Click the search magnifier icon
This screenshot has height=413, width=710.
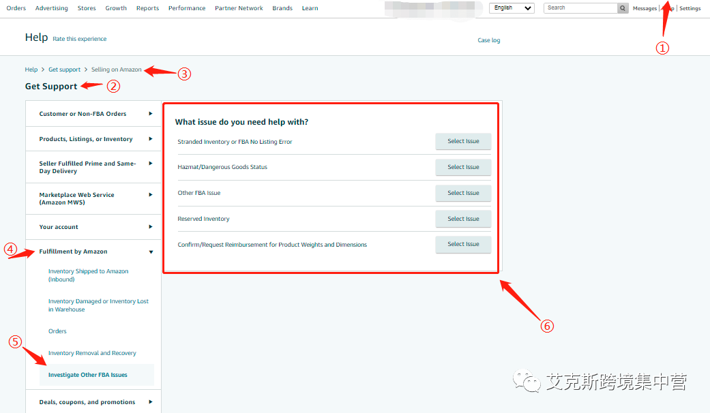pyautogui.click(x=623, y=8)
